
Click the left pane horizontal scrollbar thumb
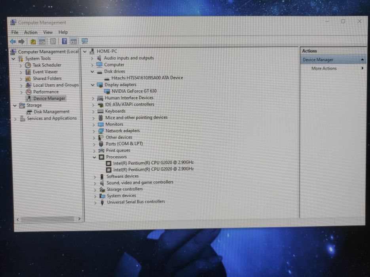point(47,219)
